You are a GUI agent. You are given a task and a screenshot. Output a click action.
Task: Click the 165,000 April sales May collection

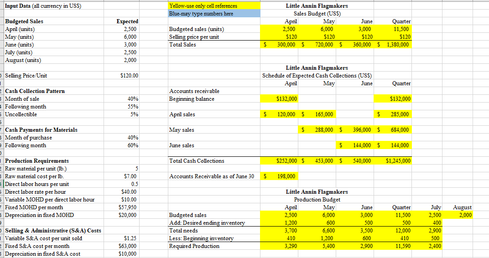coord(317,114)
